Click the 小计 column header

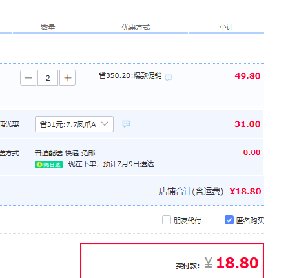(226, 27)
